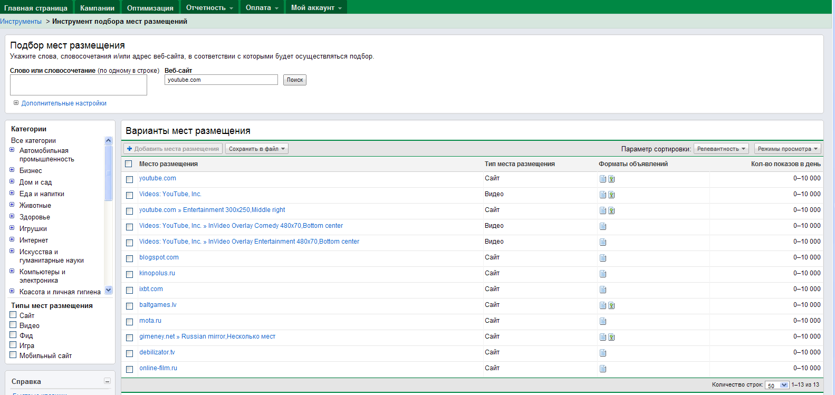This screenshot has height=395, width=835.
Task: Click the categories list scrollbar thumb
Action: click(109, 173)
